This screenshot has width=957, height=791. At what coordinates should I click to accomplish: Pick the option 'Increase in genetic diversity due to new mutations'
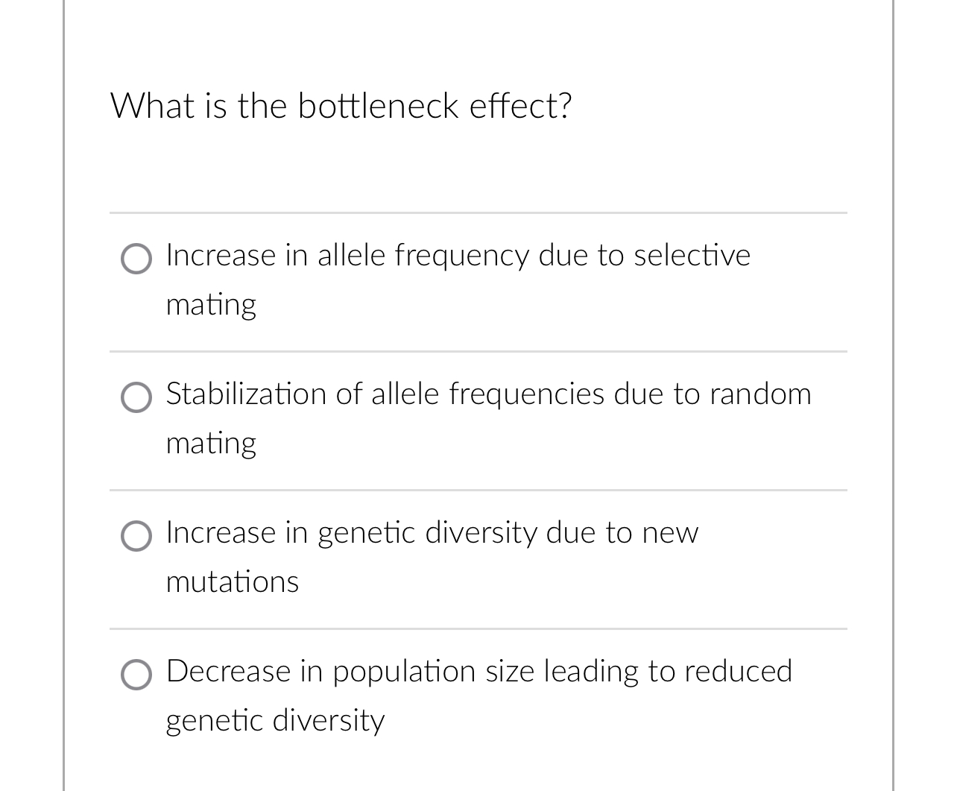point(136,536)
